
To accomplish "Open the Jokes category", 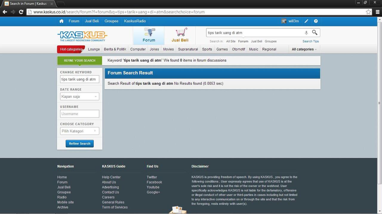I will point(154,49).
